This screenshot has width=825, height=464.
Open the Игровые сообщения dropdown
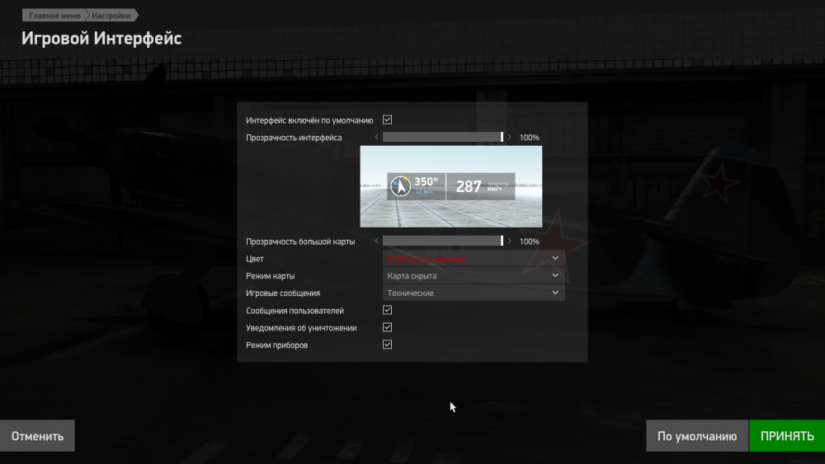[474, 293]
